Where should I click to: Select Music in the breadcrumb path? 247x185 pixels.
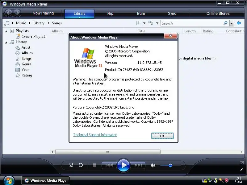click(x=21, y=23)
